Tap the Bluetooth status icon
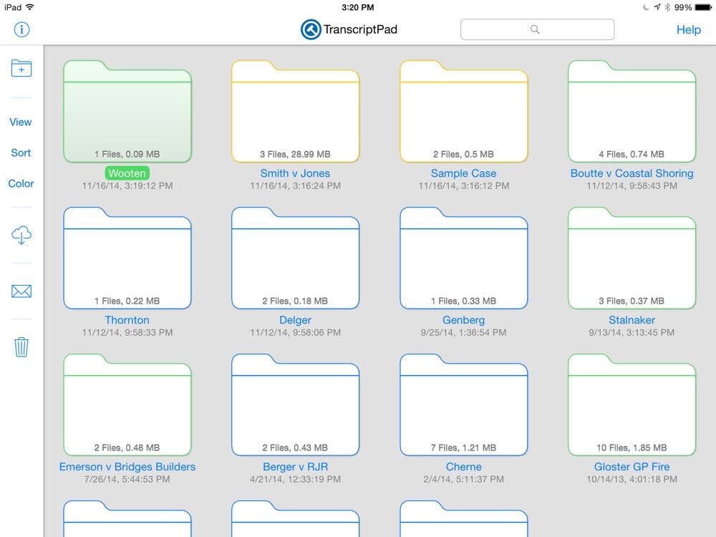Viewport: 716px width, 537px height. (x=667, y=7)
